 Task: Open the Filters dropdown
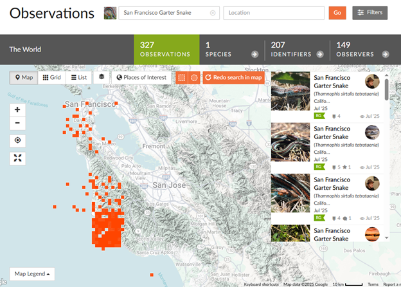pos(370,13)
